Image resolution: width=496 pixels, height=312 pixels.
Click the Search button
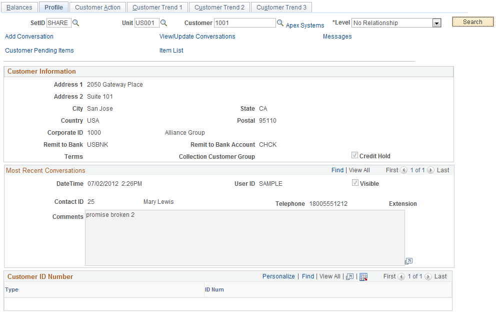[x=472, y=22]
